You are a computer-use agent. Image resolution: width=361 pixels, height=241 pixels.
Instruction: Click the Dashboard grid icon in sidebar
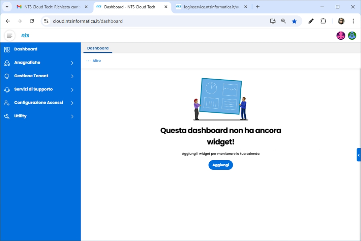[7, 49]
